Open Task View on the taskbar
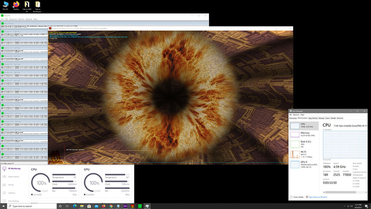 point(67,206)
